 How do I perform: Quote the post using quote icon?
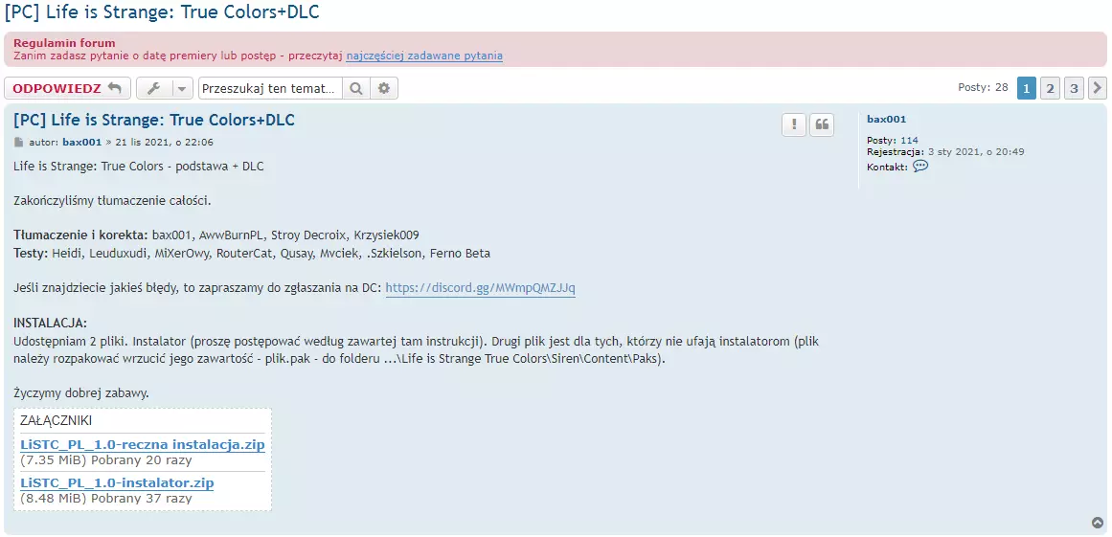(x=822, y=124)
